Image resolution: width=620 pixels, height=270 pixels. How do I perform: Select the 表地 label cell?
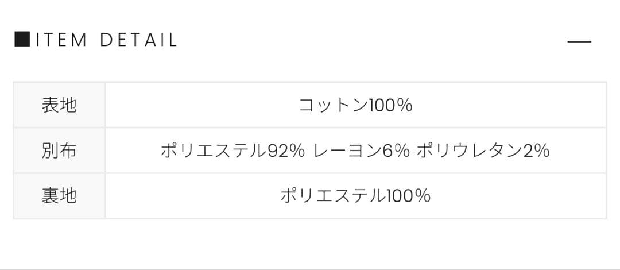[x=59, y=105]
